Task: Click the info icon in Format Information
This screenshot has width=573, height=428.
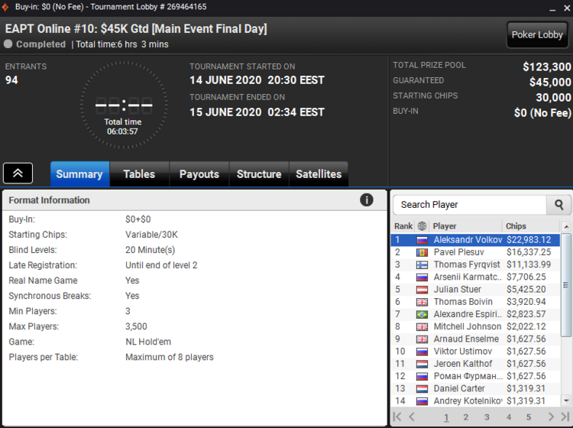Action: pyautogui.click(x=367, y=200)
